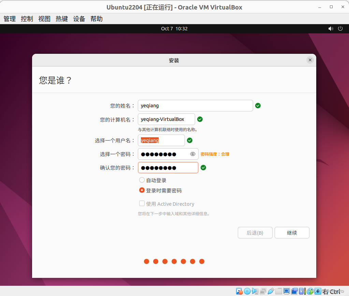Enable the 使用 Active Directory checkbox
Viewport: 349px width, 296px height.
point(142,203)
